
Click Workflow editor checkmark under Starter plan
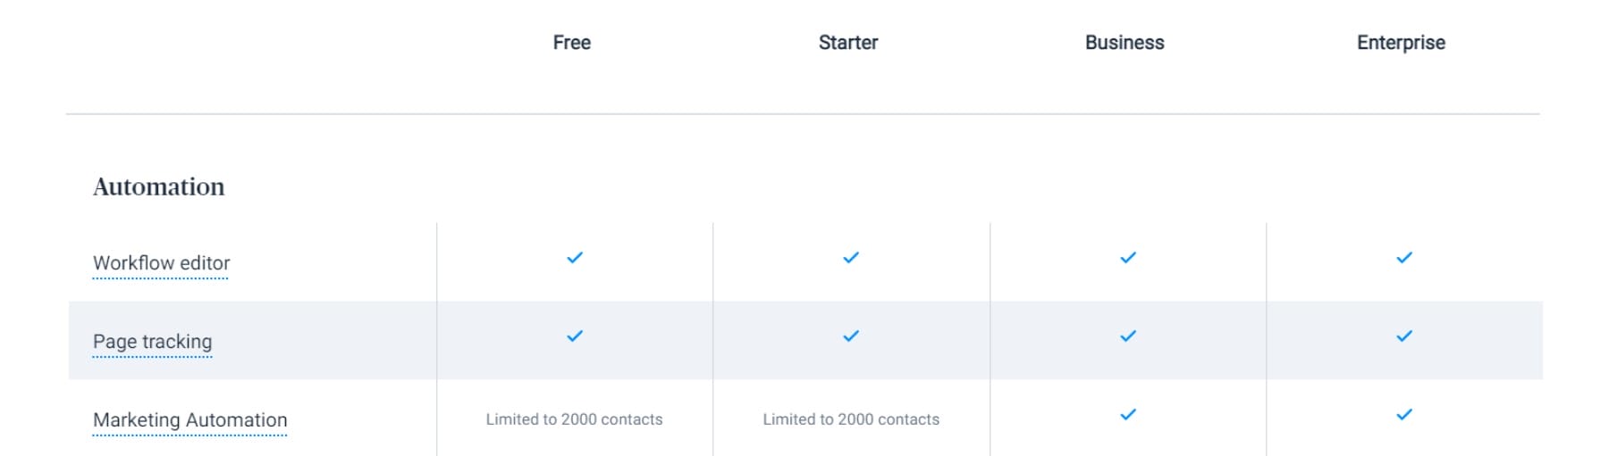pos(851,258)
